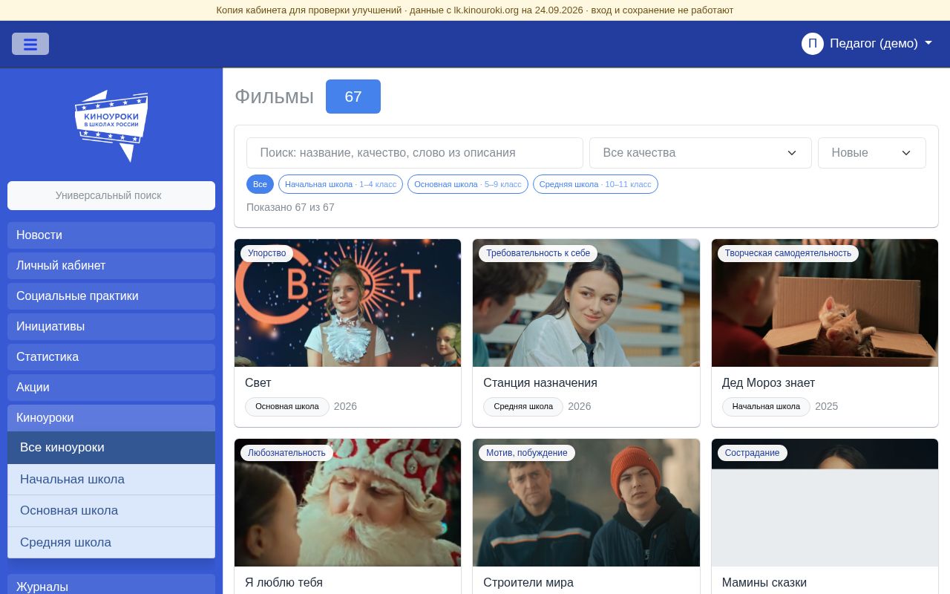Open the 'Свет' film thumbnail

coord(347,303)
